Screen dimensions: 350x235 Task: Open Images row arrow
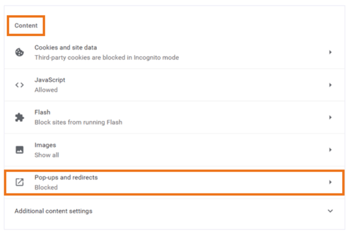pos(330,149)
